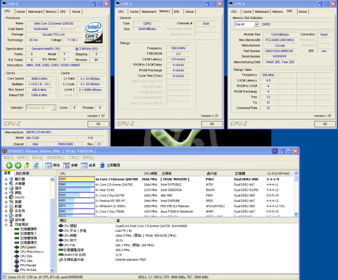Click the tree panel scrollbar down arrow
The height and width of the screenshot is (280, 338).
[x=52, y=270]
